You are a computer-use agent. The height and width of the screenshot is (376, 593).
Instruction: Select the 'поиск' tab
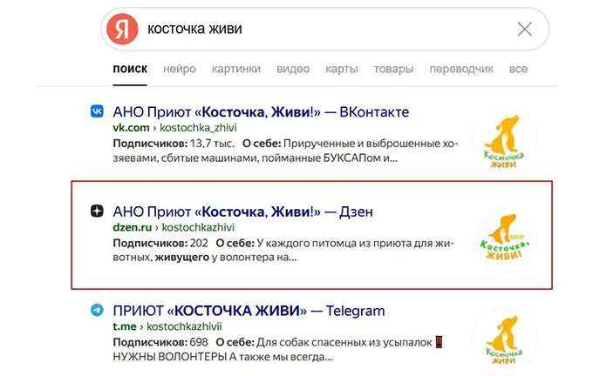[130, 69]
